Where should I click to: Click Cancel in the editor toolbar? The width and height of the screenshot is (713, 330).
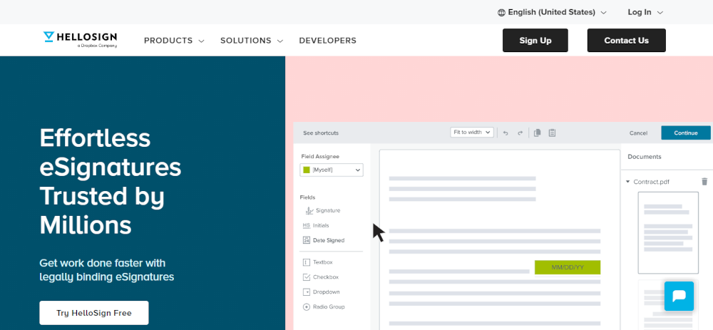[638, 133]
